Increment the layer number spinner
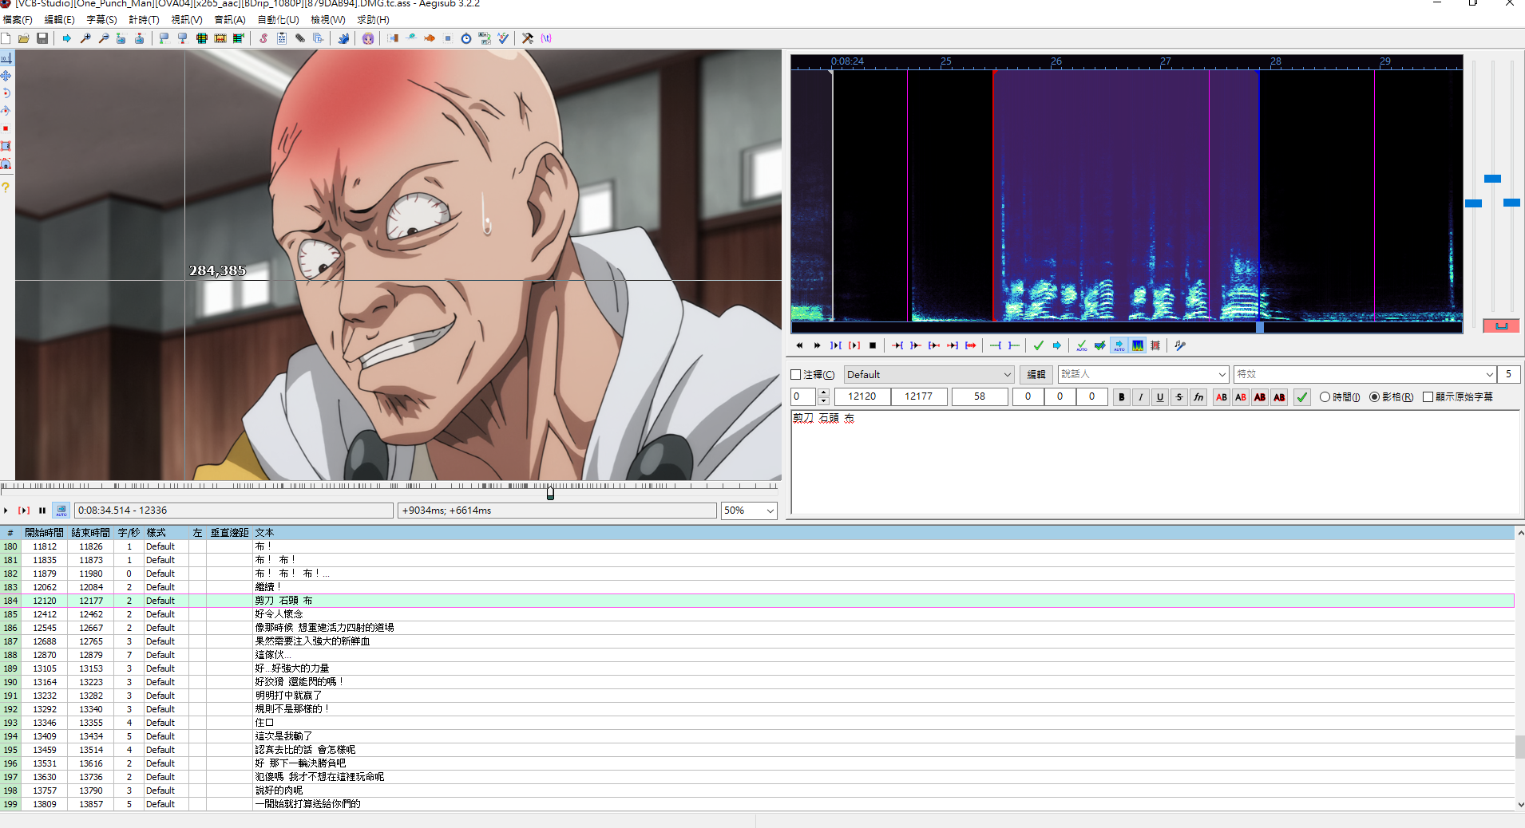Viewport: 1525px width, 828px height. pos(823,392)
